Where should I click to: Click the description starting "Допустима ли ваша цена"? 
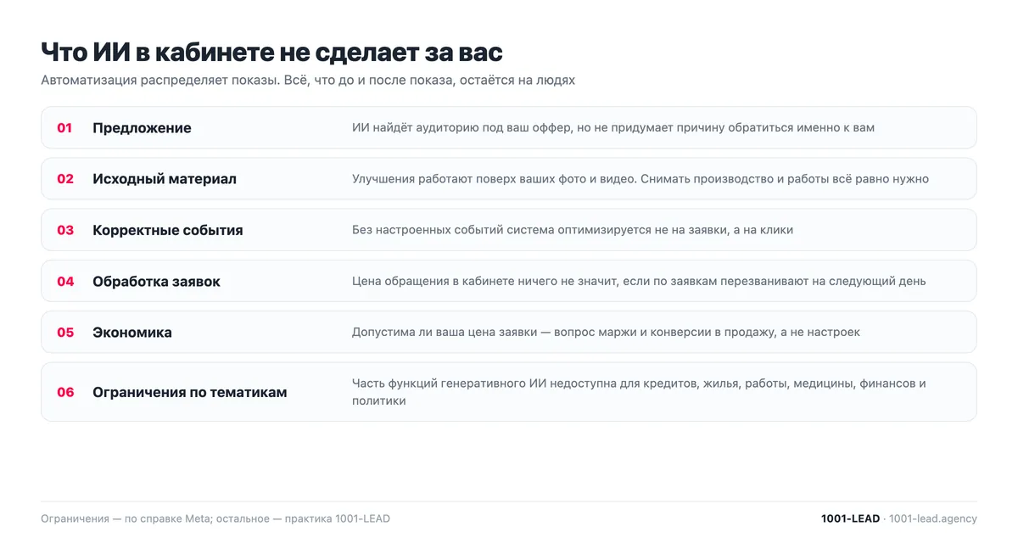point(606,333)
